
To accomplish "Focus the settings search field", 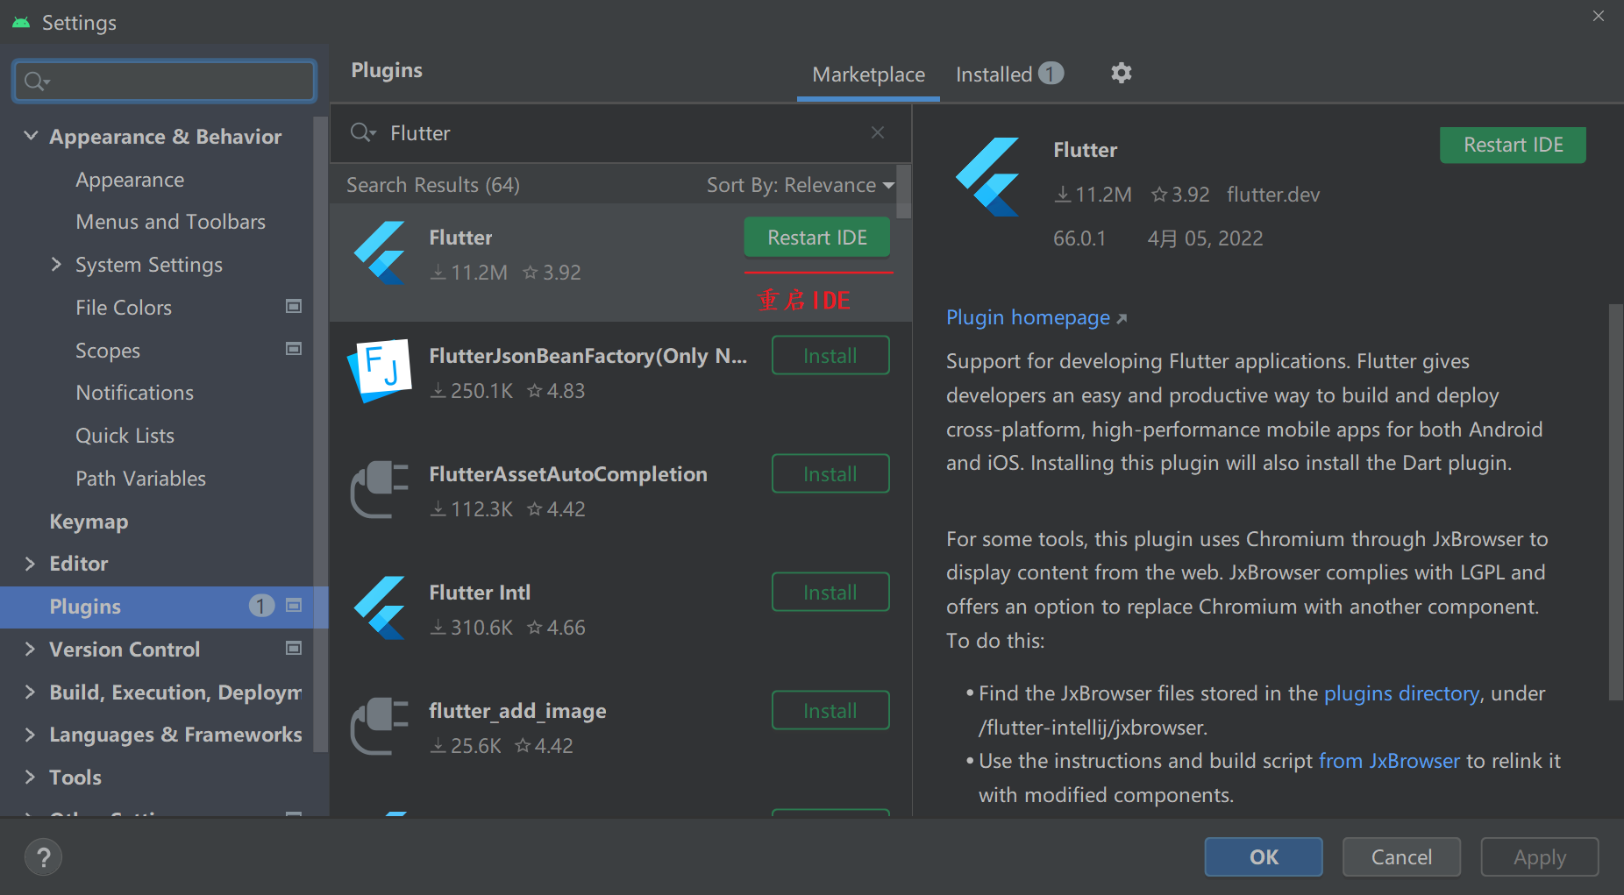I will (165, 82).
